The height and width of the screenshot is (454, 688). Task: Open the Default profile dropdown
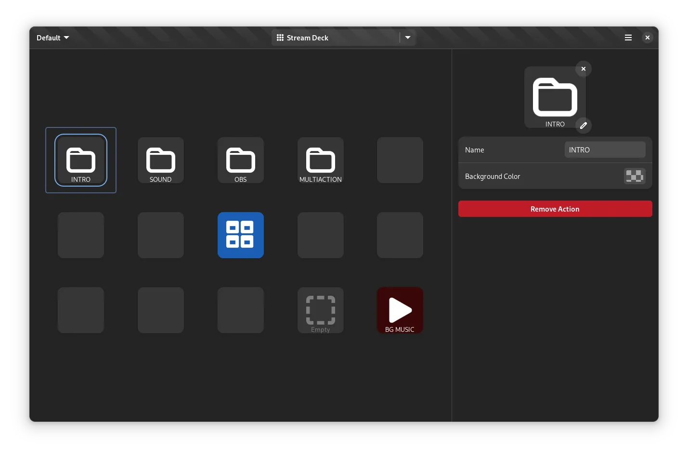52,38
